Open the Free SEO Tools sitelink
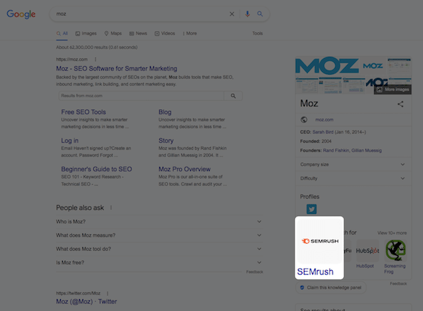This screenshot has width=423, height=311. (x=83, y=112)
